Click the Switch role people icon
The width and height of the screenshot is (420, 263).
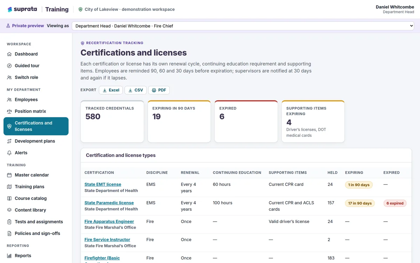pyautogui.click(x=9, y=77)
